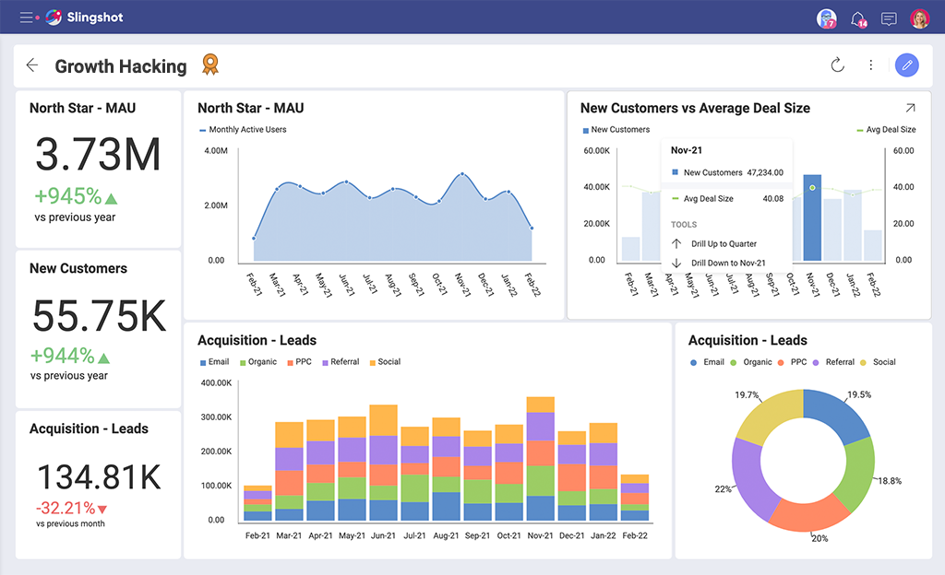Open the three-dot overflow menu
This screenshot has width=945, height=575.
871,65
